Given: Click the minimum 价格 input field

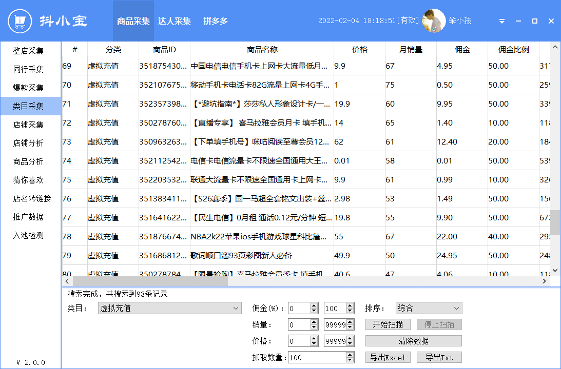Looking at the screenshot, I should 299,341.
